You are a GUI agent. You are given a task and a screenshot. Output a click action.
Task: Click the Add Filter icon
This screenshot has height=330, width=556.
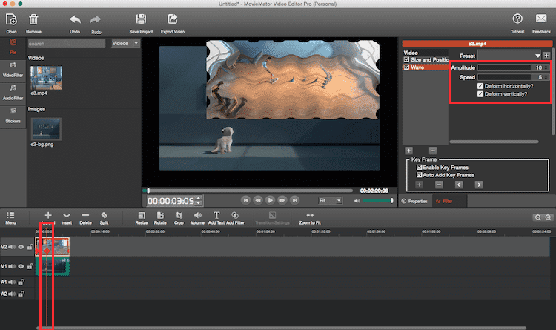pos(235,215)
